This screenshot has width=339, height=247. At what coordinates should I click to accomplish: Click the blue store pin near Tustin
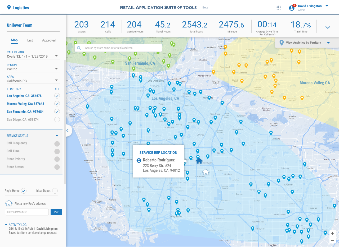[x=325, y=233]
